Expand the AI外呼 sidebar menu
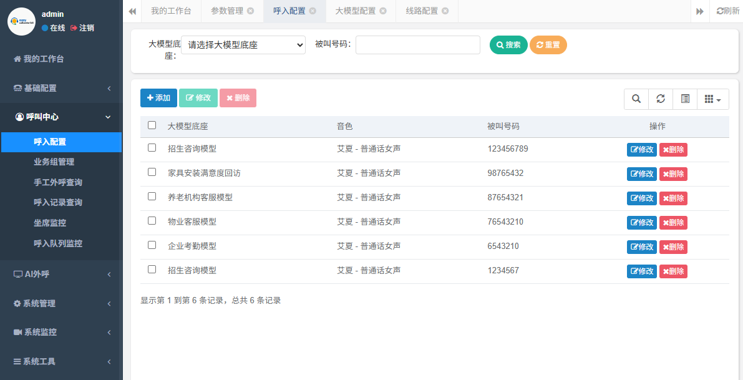 (61, 274)
